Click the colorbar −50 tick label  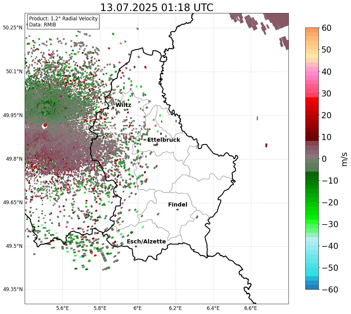click(x=330, y=268)
